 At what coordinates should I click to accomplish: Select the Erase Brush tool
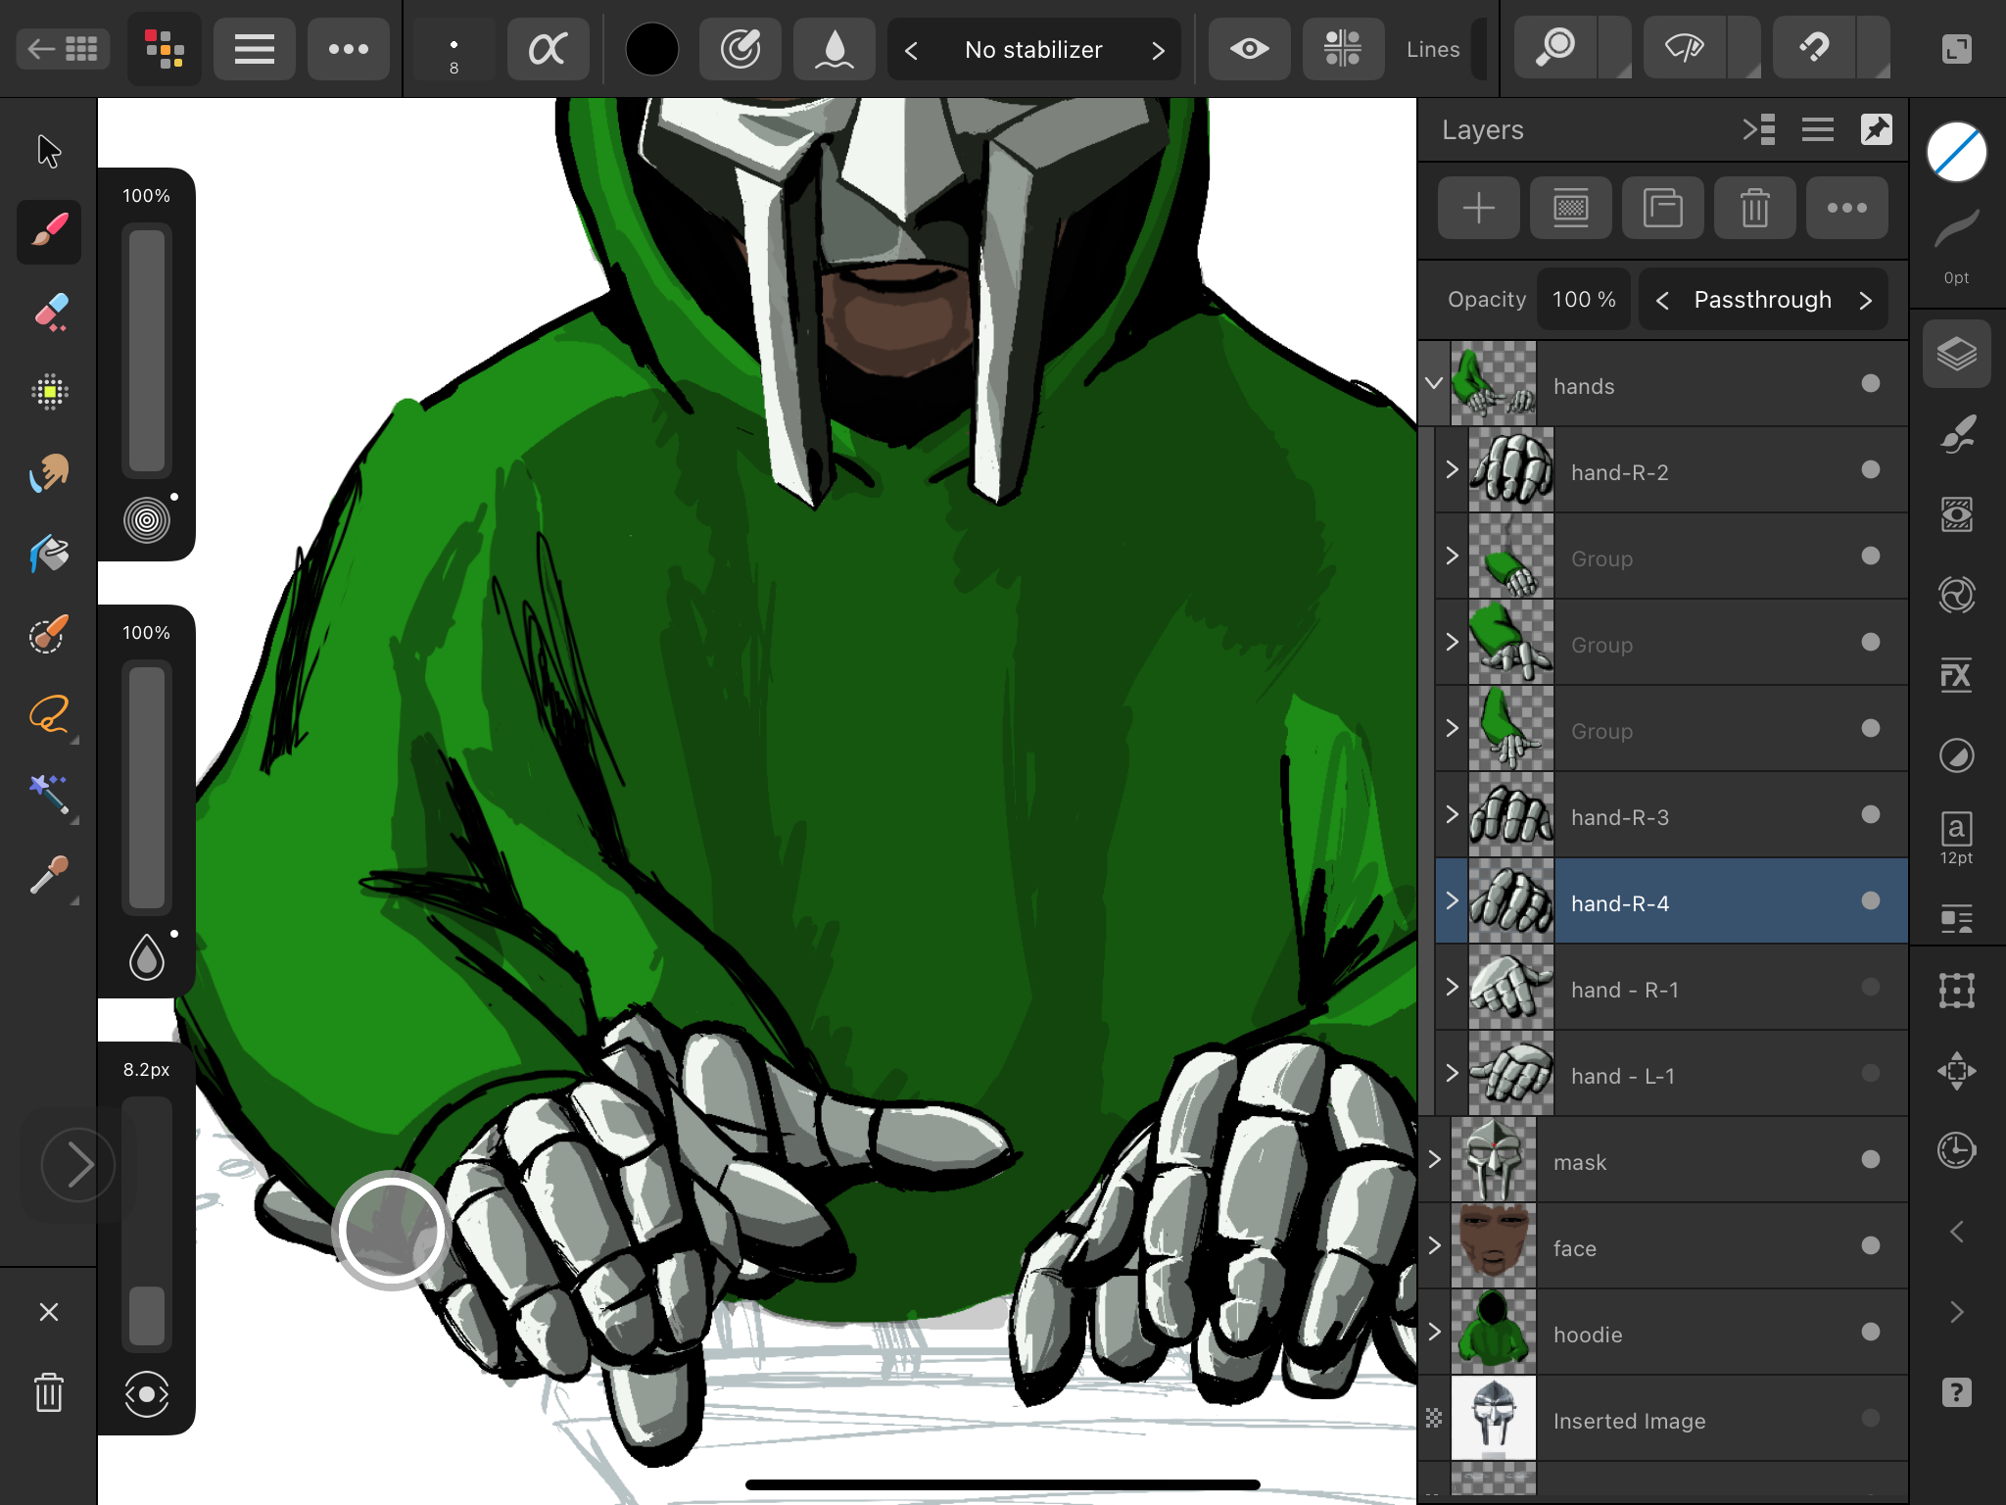[48, 313]
